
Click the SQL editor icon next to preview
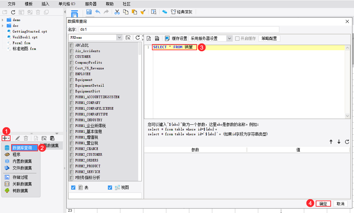tap(157, 38)
